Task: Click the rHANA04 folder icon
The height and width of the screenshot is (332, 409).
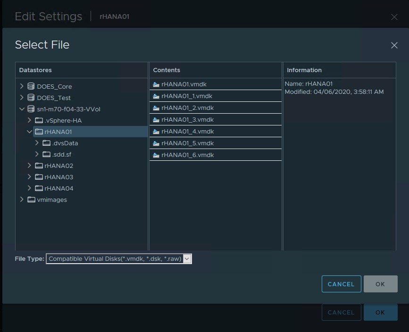Action: tap(39, 188)
